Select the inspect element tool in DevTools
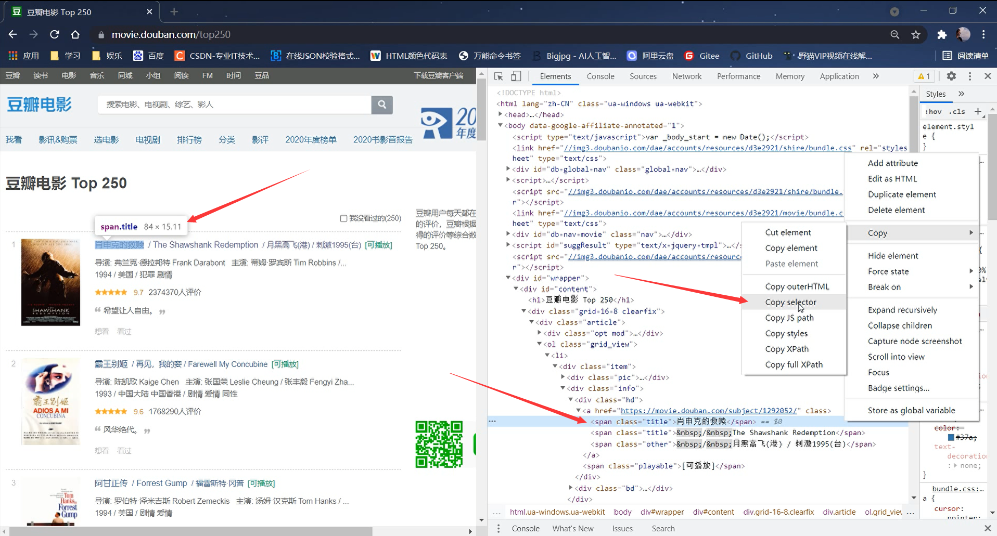 (498, 76)
